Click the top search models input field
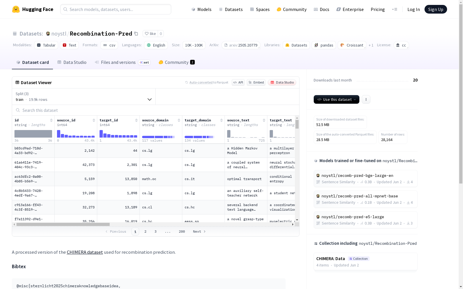 pyautogui.click(x=116, y=9)
